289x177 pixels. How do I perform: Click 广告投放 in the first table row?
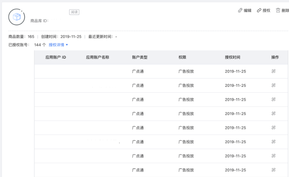click(x=186, y=71)
